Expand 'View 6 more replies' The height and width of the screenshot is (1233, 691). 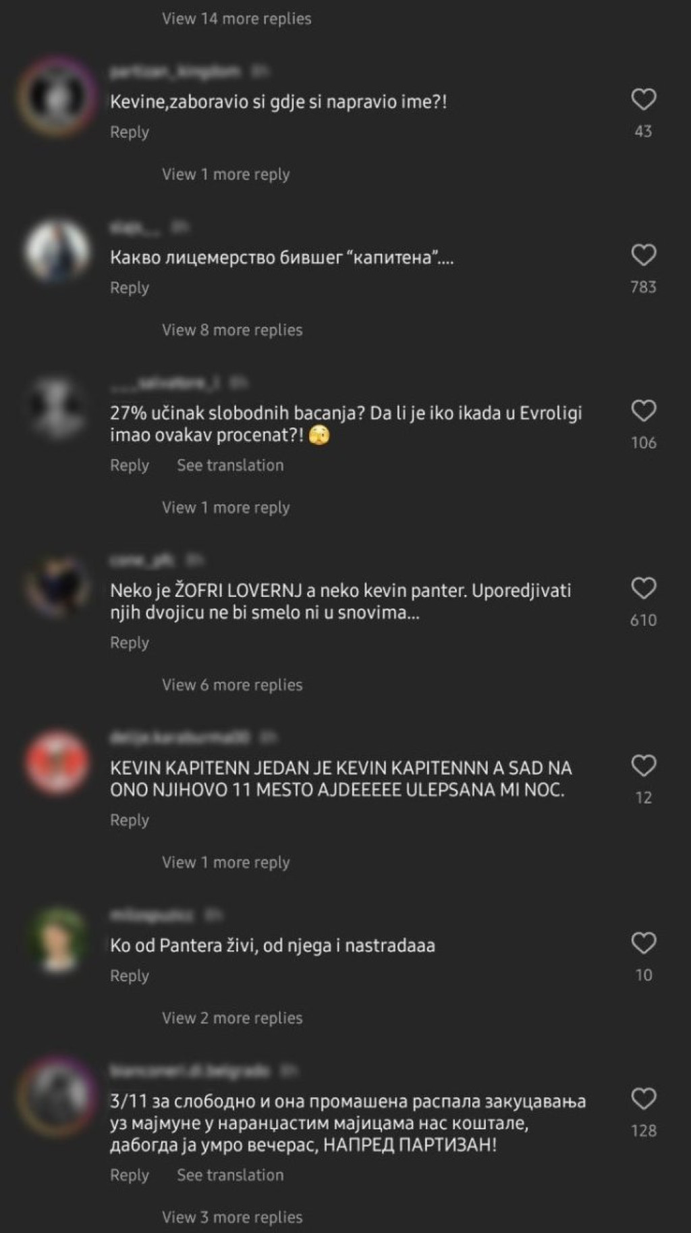232,685
